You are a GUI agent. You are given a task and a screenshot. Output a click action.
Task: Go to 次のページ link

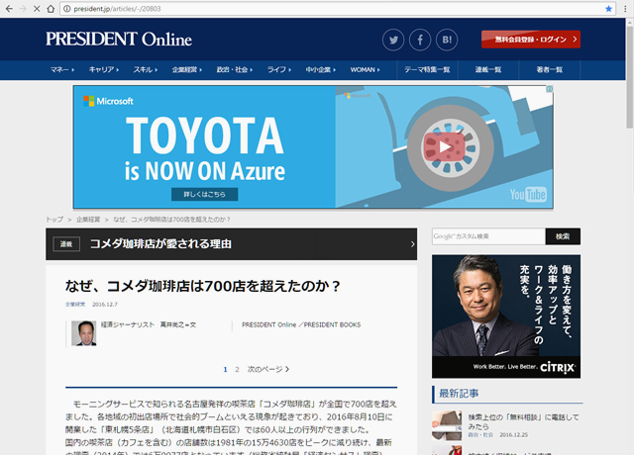pyautogui.click(x=267, y=369)
